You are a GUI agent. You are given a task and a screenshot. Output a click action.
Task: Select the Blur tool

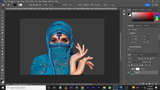[x=2, y=51]
